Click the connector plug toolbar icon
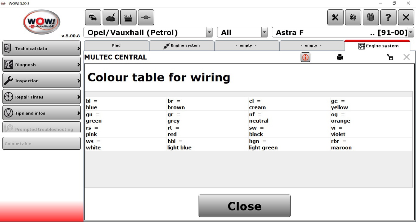Image resolution: width=416 pixels, height=222 pixels. [146, 18]
